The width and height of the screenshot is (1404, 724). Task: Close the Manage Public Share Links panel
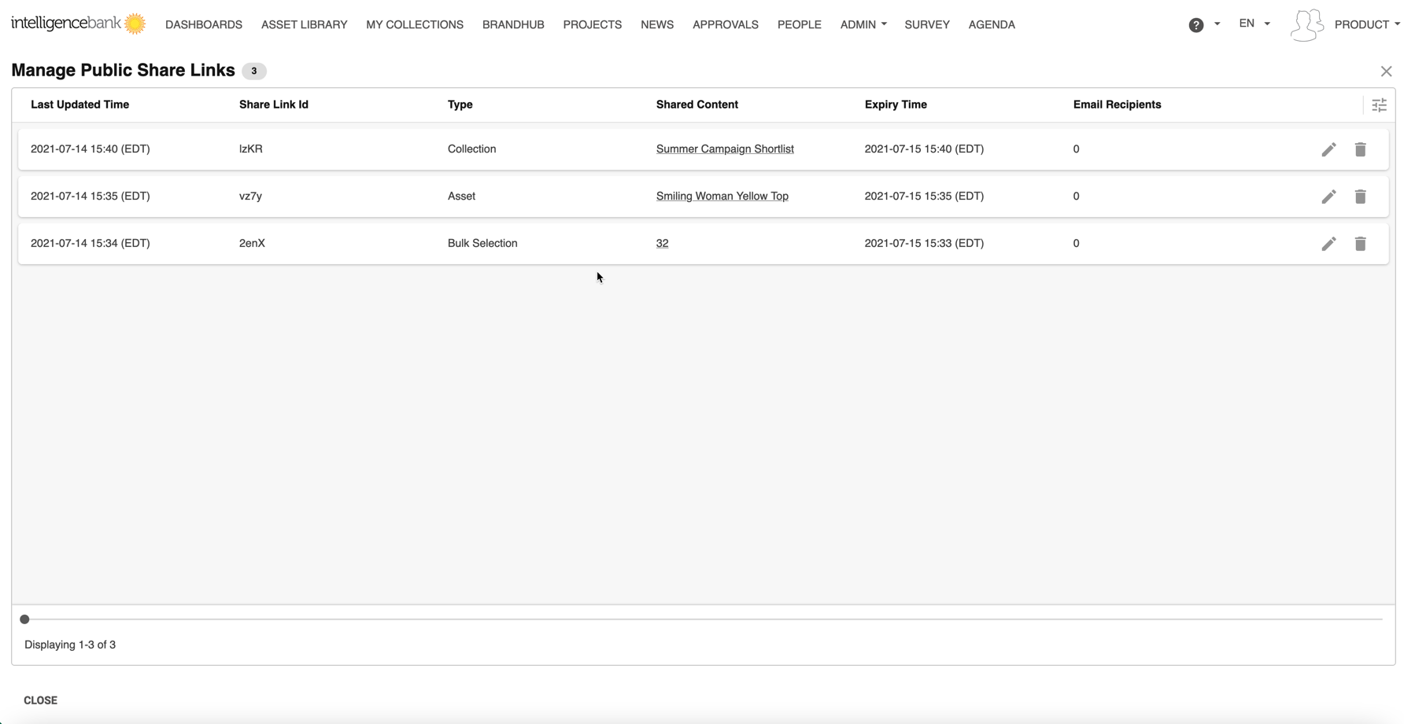pyautogui.click(x=1386, y=72)
